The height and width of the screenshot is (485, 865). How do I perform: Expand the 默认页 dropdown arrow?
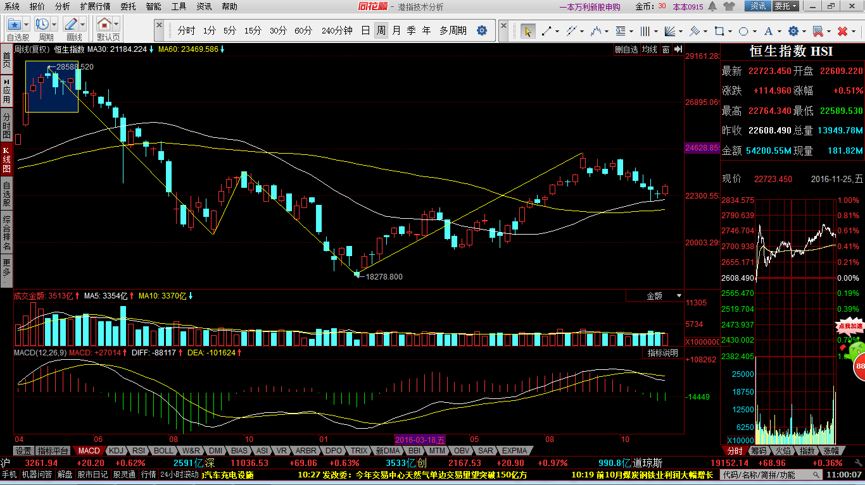point(117,25)
